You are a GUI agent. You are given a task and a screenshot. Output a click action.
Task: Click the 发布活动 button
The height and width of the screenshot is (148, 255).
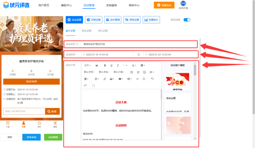(31, 137)
